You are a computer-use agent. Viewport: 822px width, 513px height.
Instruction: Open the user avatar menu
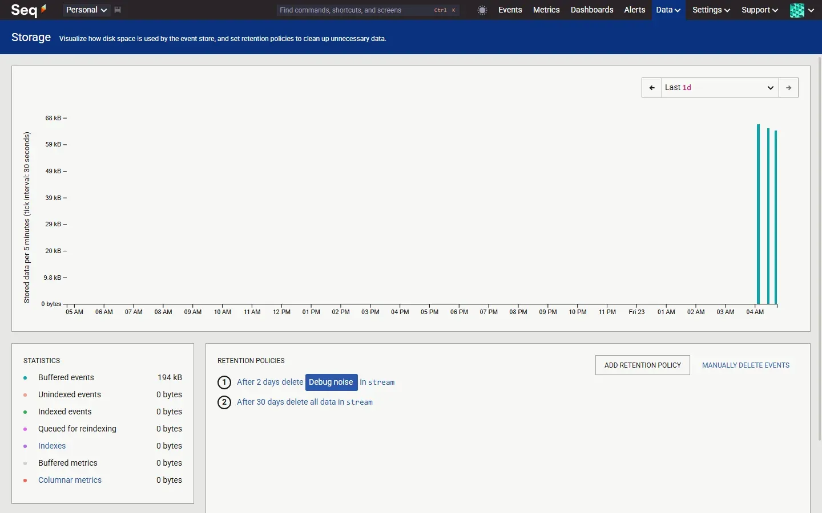click(802, 10)
